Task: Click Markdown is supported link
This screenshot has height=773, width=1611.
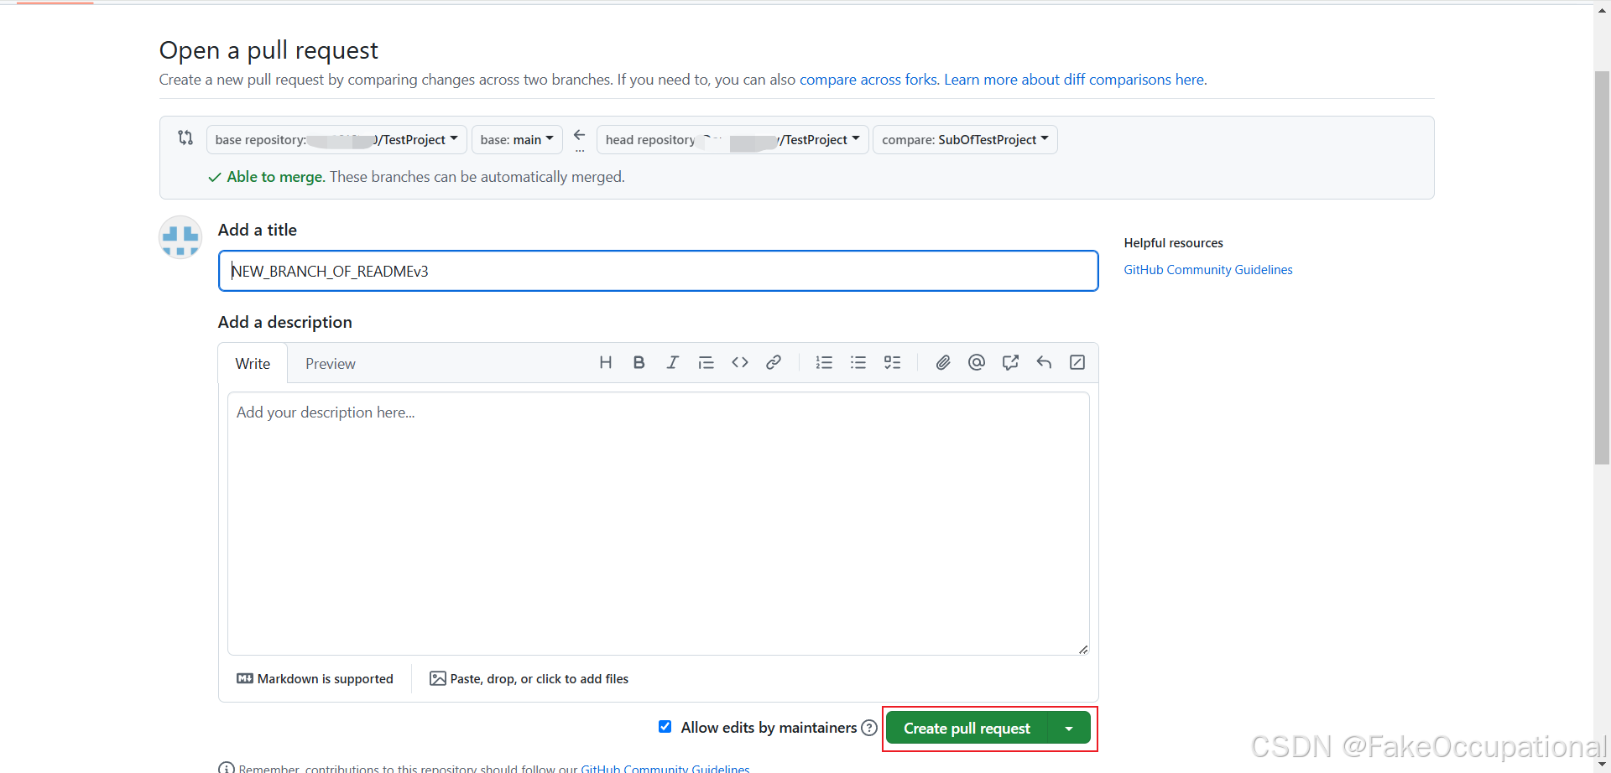Action: (315, 679)
